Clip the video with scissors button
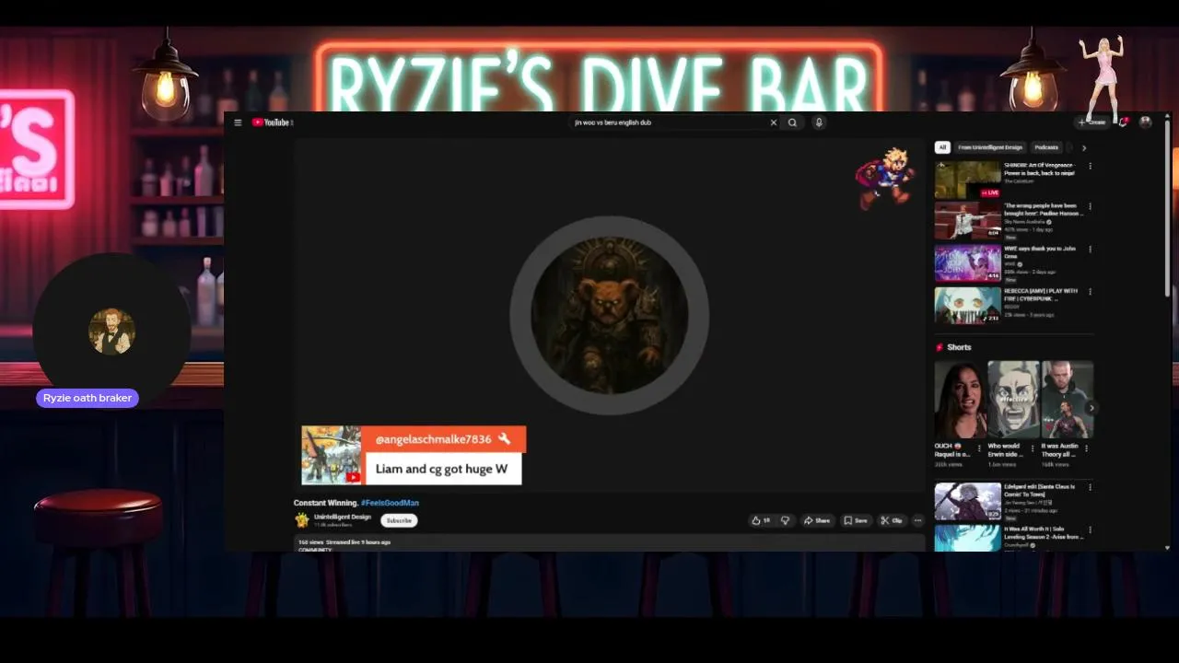 892,520
